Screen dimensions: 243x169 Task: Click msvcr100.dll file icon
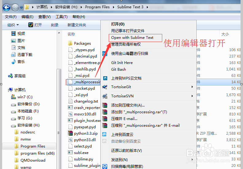(70, 114)
